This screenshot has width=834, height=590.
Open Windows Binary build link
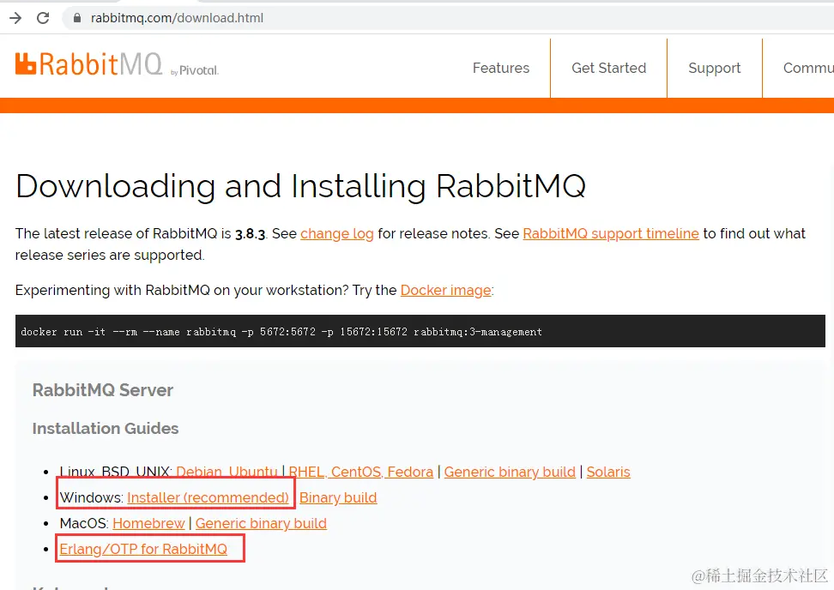[x=338, y=497]
